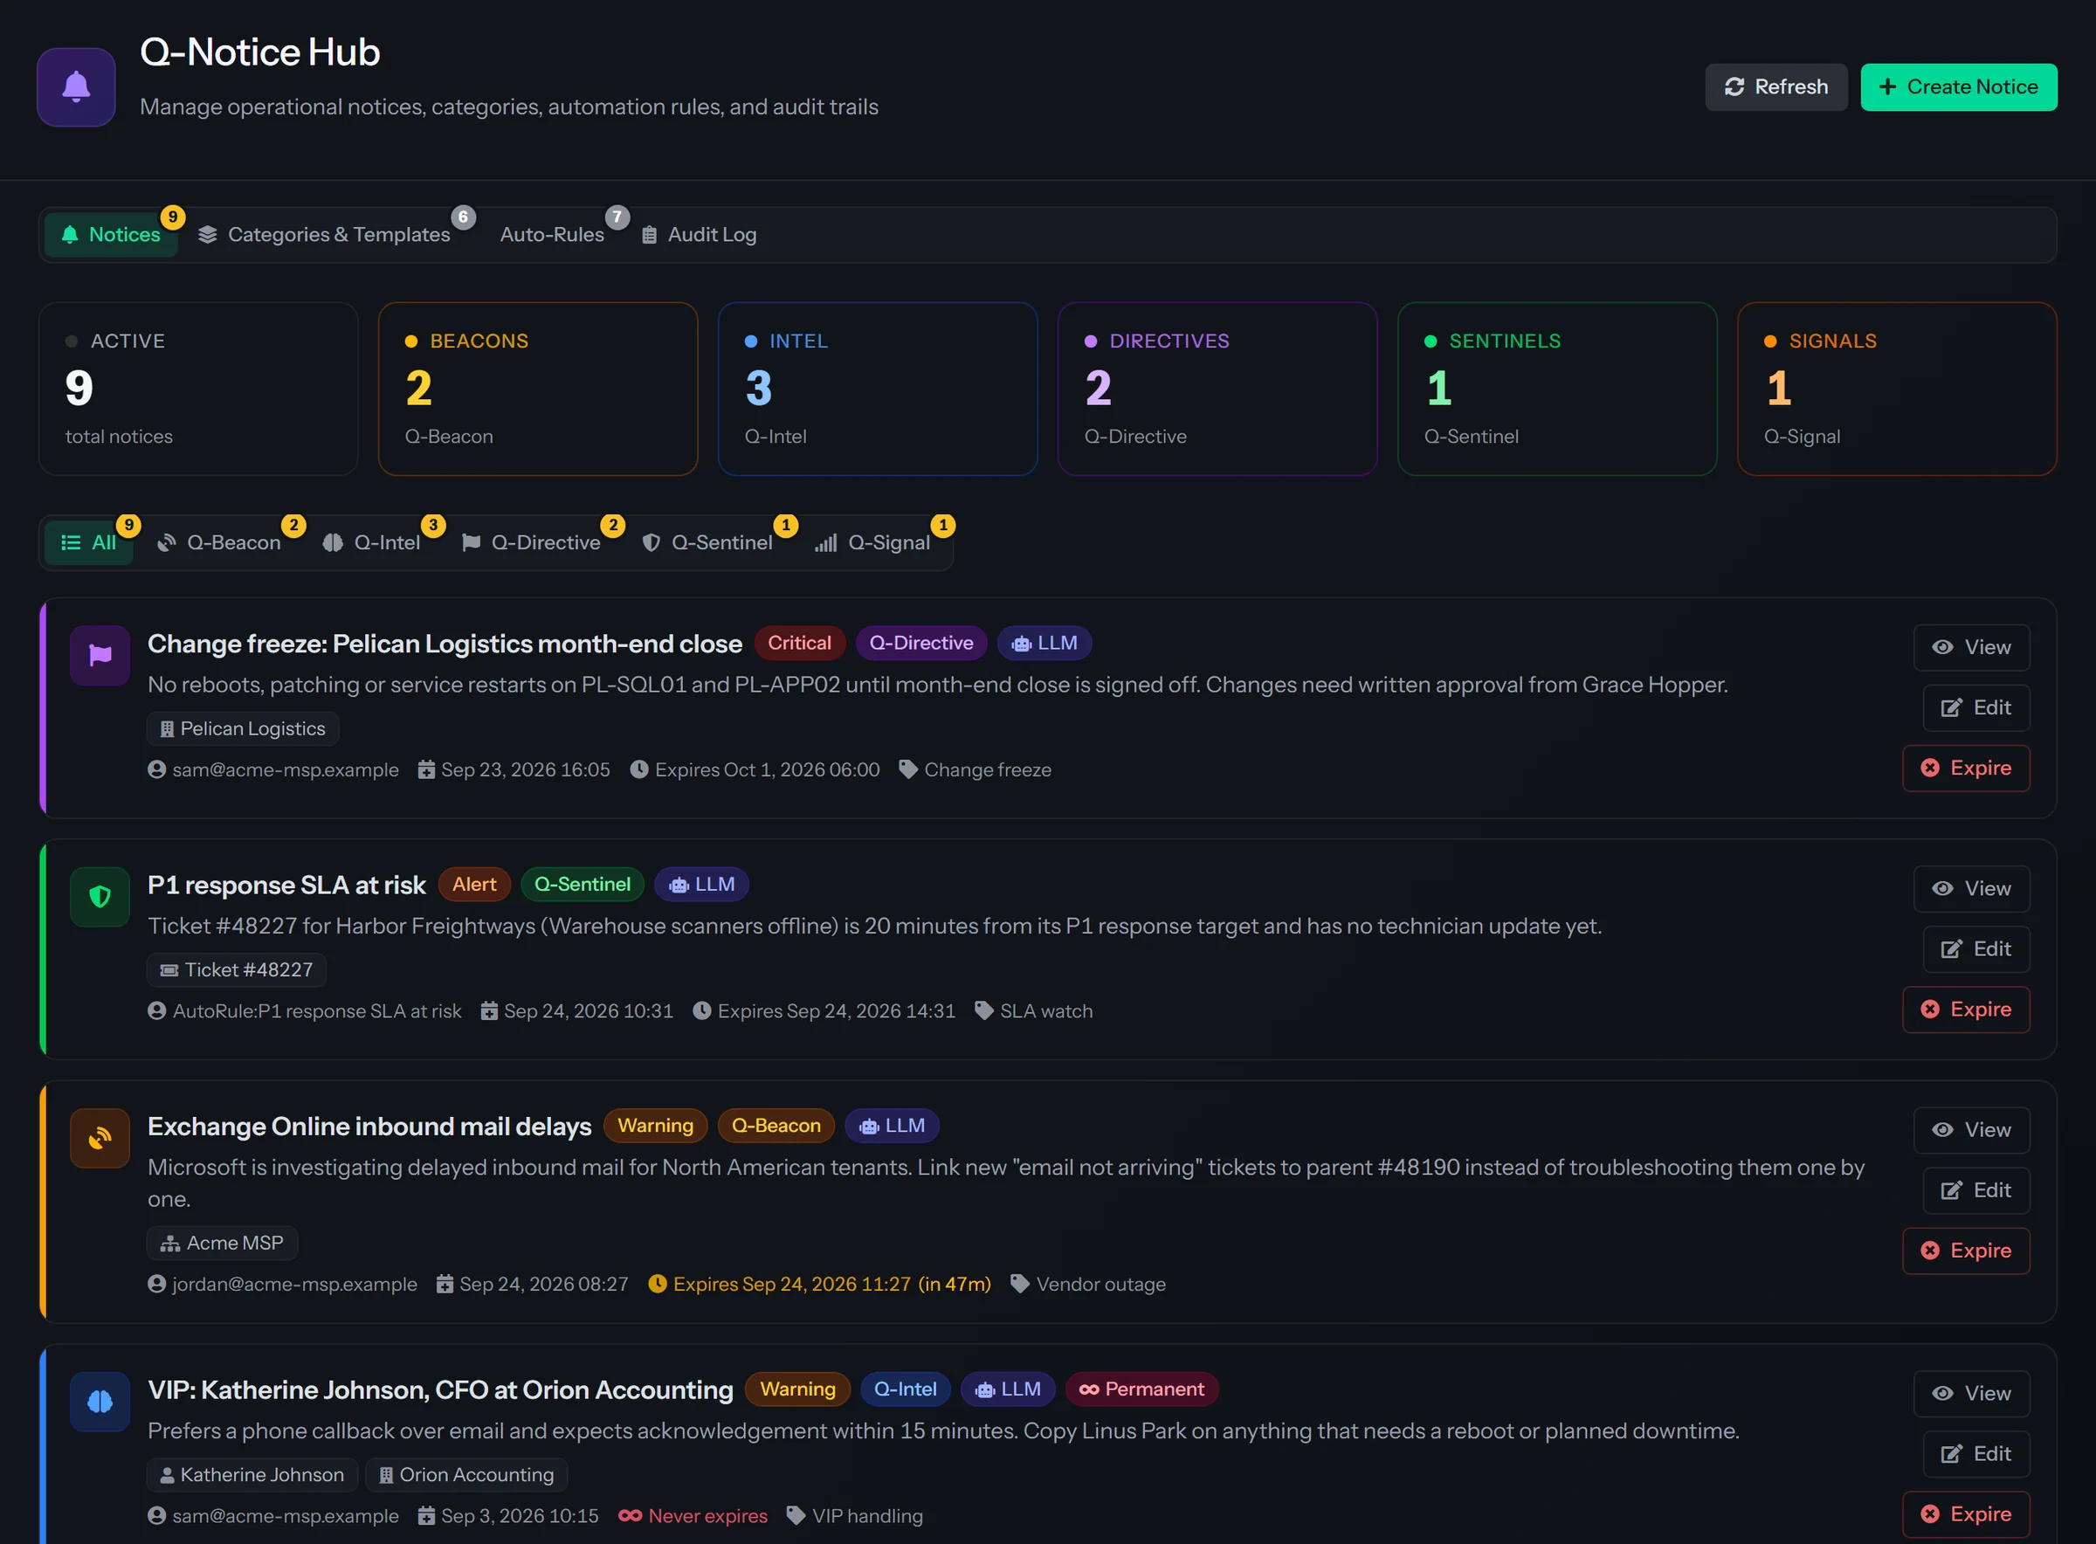Click the Change freeze tag label
This screenshot has height=1544, width=2096.
975,769
